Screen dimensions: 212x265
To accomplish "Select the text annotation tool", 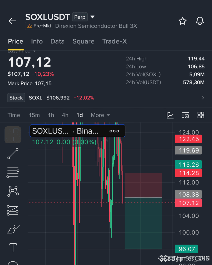I will (13, 248).
